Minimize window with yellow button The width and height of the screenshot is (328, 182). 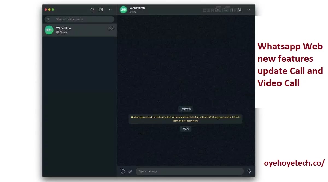tap(49, 10)
